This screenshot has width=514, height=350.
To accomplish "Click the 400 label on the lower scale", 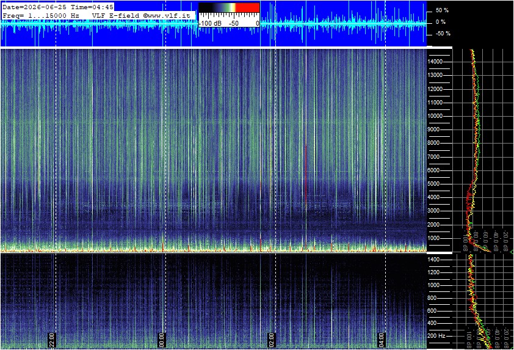I will (432, 323).
